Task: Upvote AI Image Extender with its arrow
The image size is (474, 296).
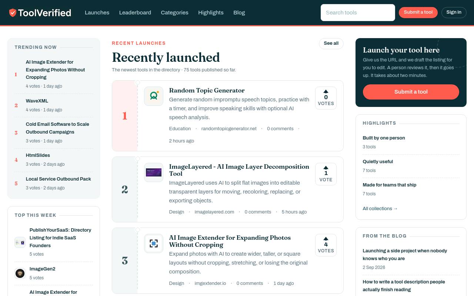Action: point(326,239)
